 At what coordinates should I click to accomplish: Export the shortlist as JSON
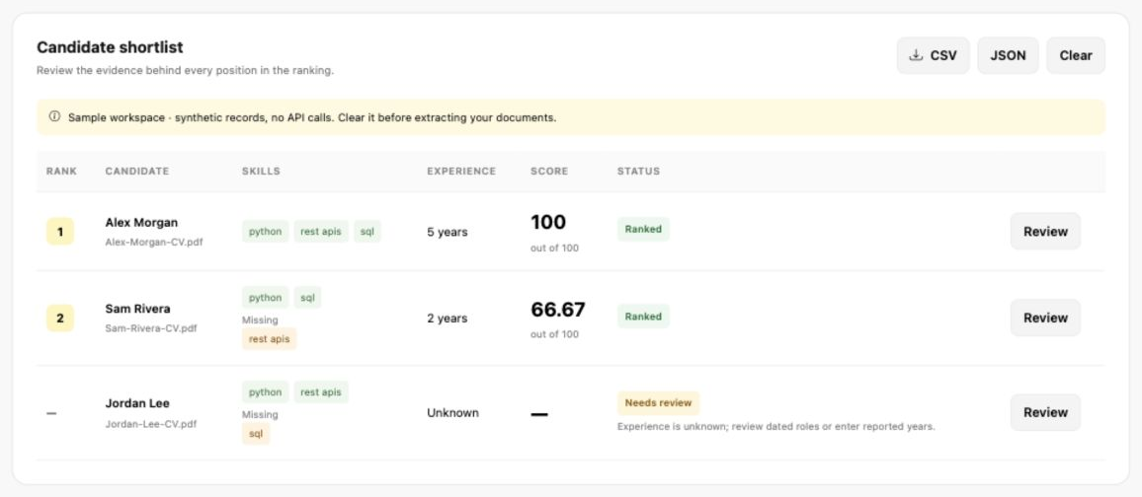pyautogui.click(x=1008, y=56)
